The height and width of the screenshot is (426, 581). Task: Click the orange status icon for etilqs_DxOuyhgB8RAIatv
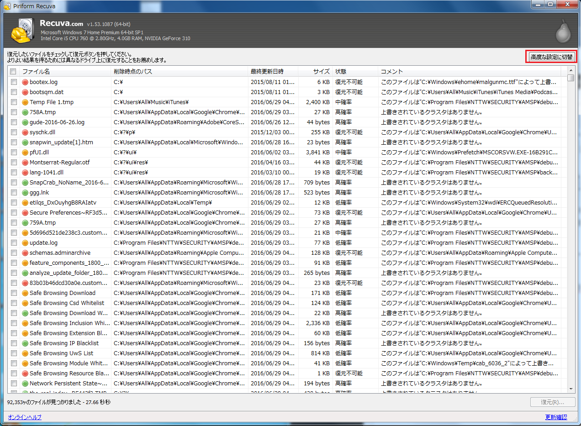click(25, 203)
